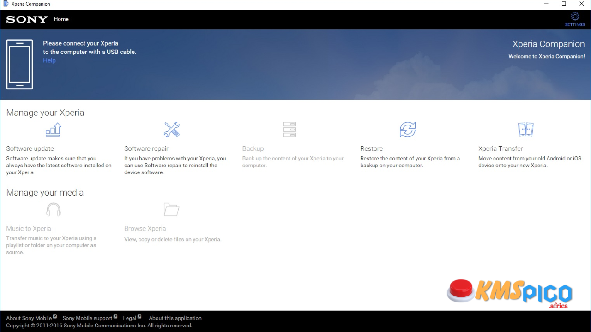Image resolution: width=591 pixels, height=332 pixels.
Task: Open About this application link
Action: pyautogui.click(x=175, y=318)
